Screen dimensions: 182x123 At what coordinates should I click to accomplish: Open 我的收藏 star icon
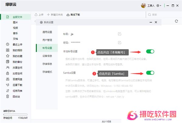[8, 56]
